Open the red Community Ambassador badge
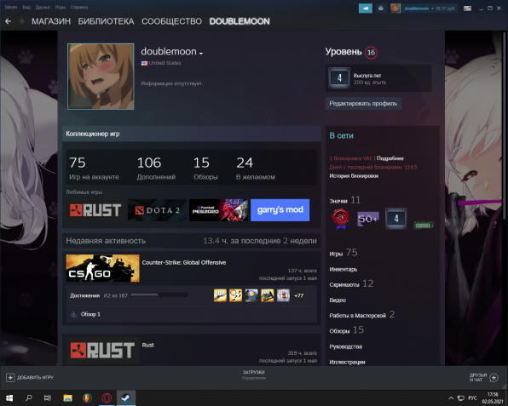The image size is (508, 406). coord(340,219)
